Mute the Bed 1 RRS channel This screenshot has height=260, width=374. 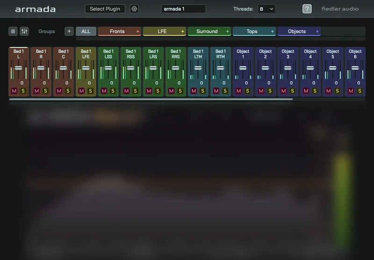pyautogui.click(x=171, y=91)
